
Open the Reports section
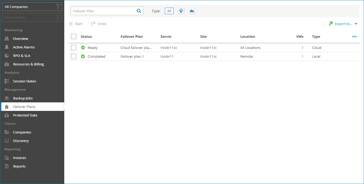(19, 166)
